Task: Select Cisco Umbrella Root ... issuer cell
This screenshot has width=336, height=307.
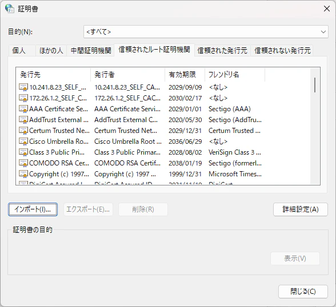Action: coord(128,142)
